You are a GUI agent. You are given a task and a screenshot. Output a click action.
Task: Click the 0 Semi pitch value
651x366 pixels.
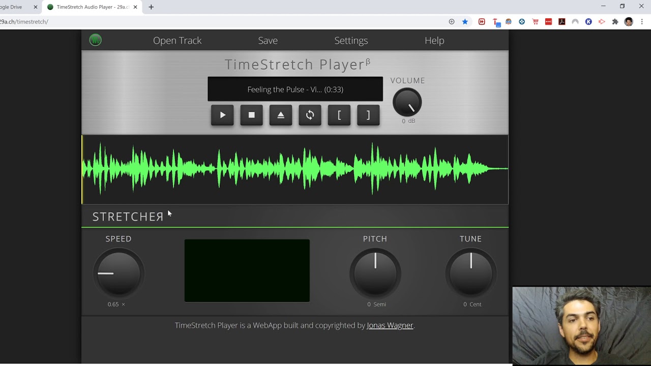coord(376,304)
